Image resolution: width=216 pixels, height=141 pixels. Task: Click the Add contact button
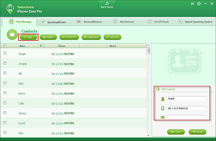coord(28,37)
